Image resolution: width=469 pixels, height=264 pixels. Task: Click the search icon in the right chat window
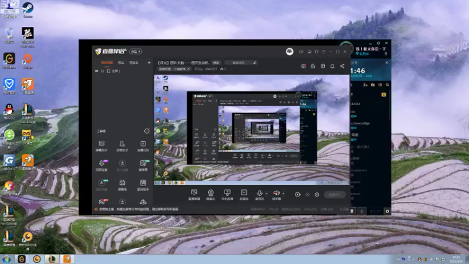[x=388, y=85]
